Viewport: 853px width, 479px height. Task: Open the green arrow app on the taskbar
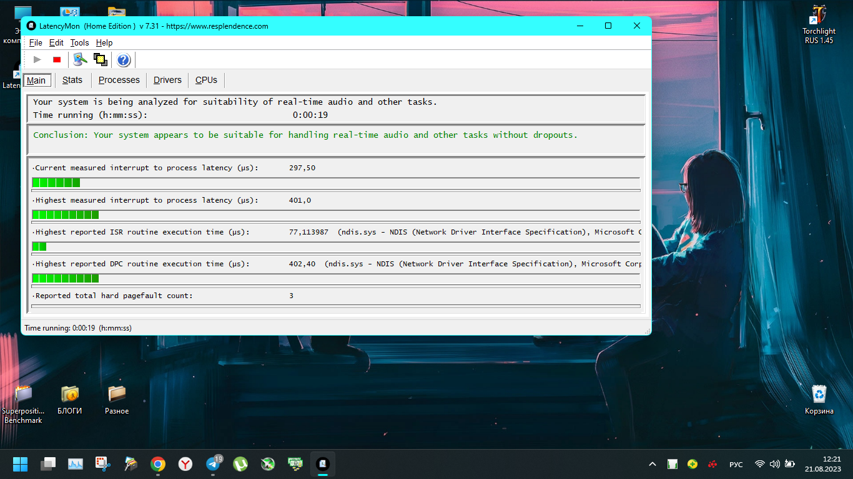[x=268, y=464]
